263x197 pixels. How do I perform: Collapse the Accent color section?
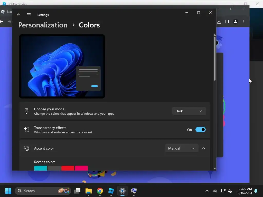click(204, 148)
